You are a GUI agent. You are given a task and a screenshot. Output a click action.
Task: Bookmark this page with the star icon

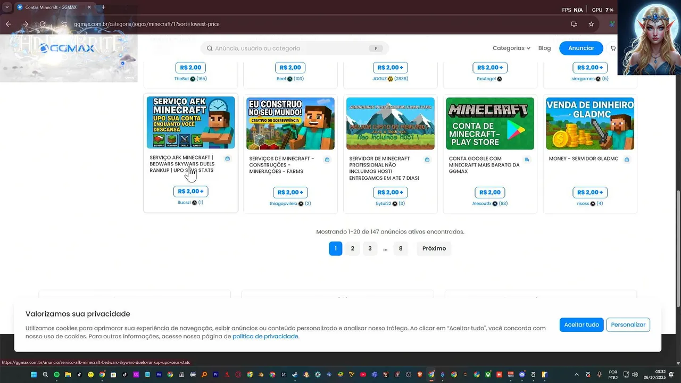click(x=591, y=24)
